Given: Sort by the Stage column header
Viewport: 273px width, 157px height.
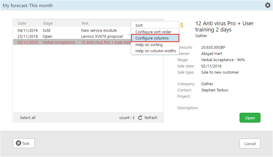Looking at the screenshot, I should 48,23.
